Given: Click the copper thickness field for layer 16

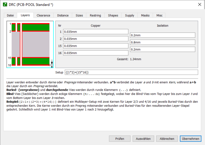Looking at the screenshot, I should tap(96, 53).
